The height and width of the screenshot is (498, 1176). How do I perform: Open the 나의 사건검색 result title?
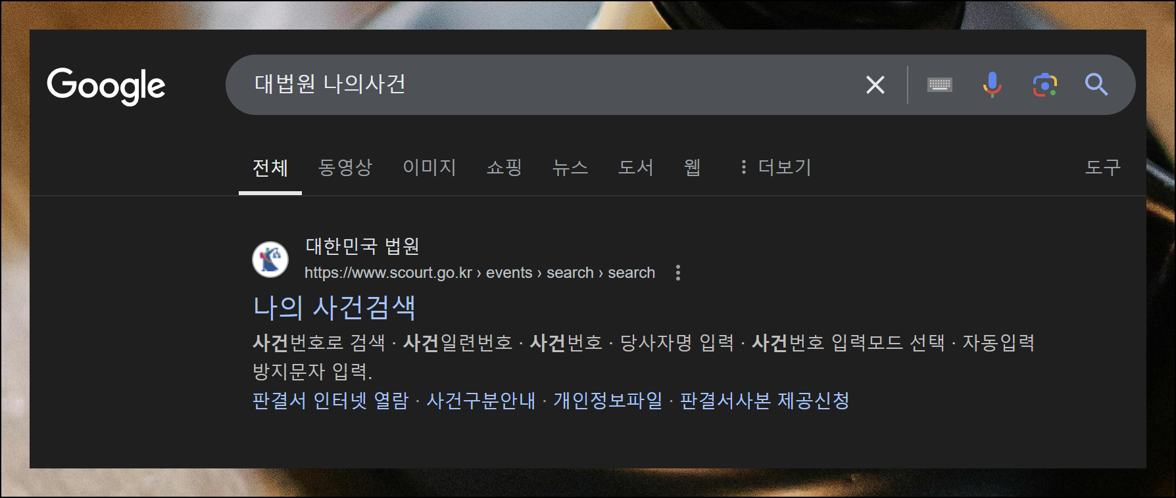(x=334, y=307)
